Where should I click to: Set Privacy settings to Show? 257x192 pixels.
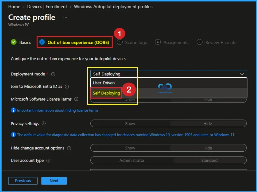tap(130, 123)
